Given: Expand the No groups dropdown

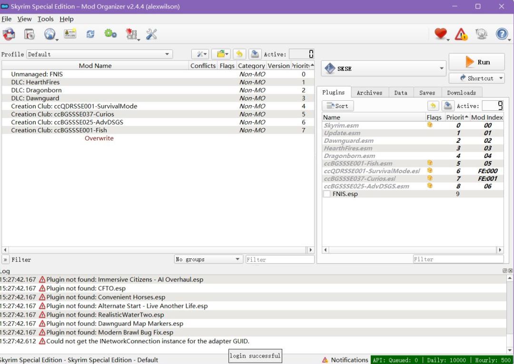Looking at the screenshot, I should coord(208,259).
